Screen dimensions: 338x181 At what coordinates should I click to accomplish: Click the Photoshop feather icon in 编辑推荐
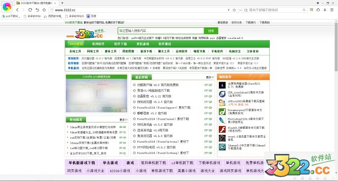(x=222, y=121)
